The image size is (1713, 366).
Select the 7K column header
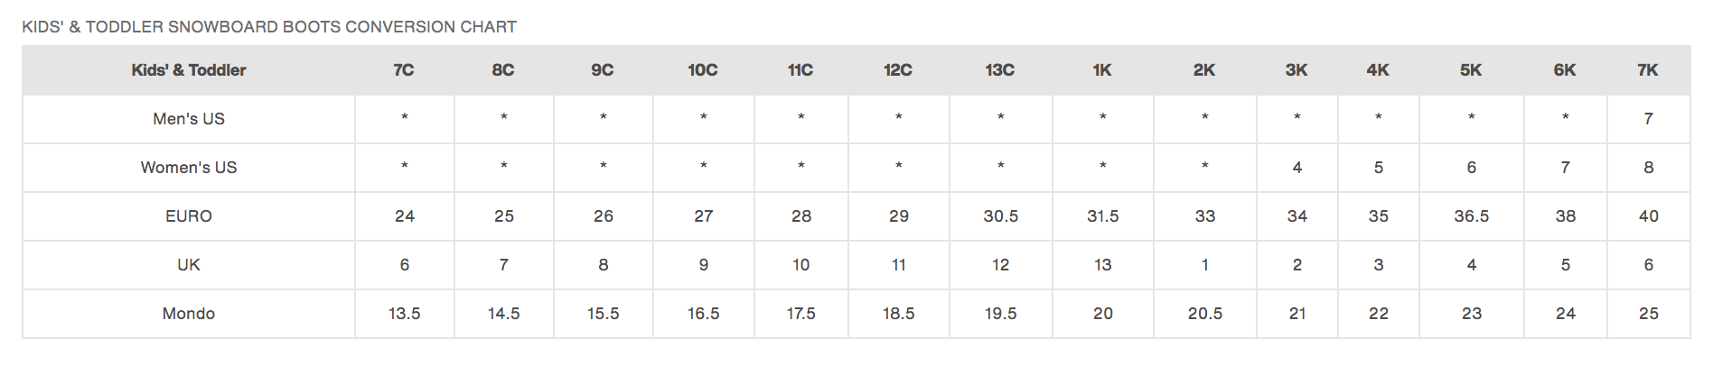(x=1647, y=70)
